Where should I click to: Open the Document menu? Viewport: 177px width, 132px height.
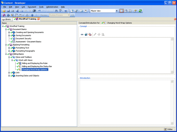[x=32, y=7]
